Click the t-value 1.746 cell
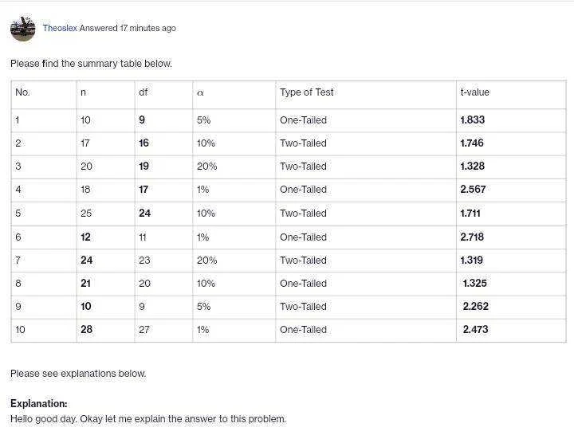Image resolution: width=574 pixels, height=443 pixels. click(x=511, y=143)
